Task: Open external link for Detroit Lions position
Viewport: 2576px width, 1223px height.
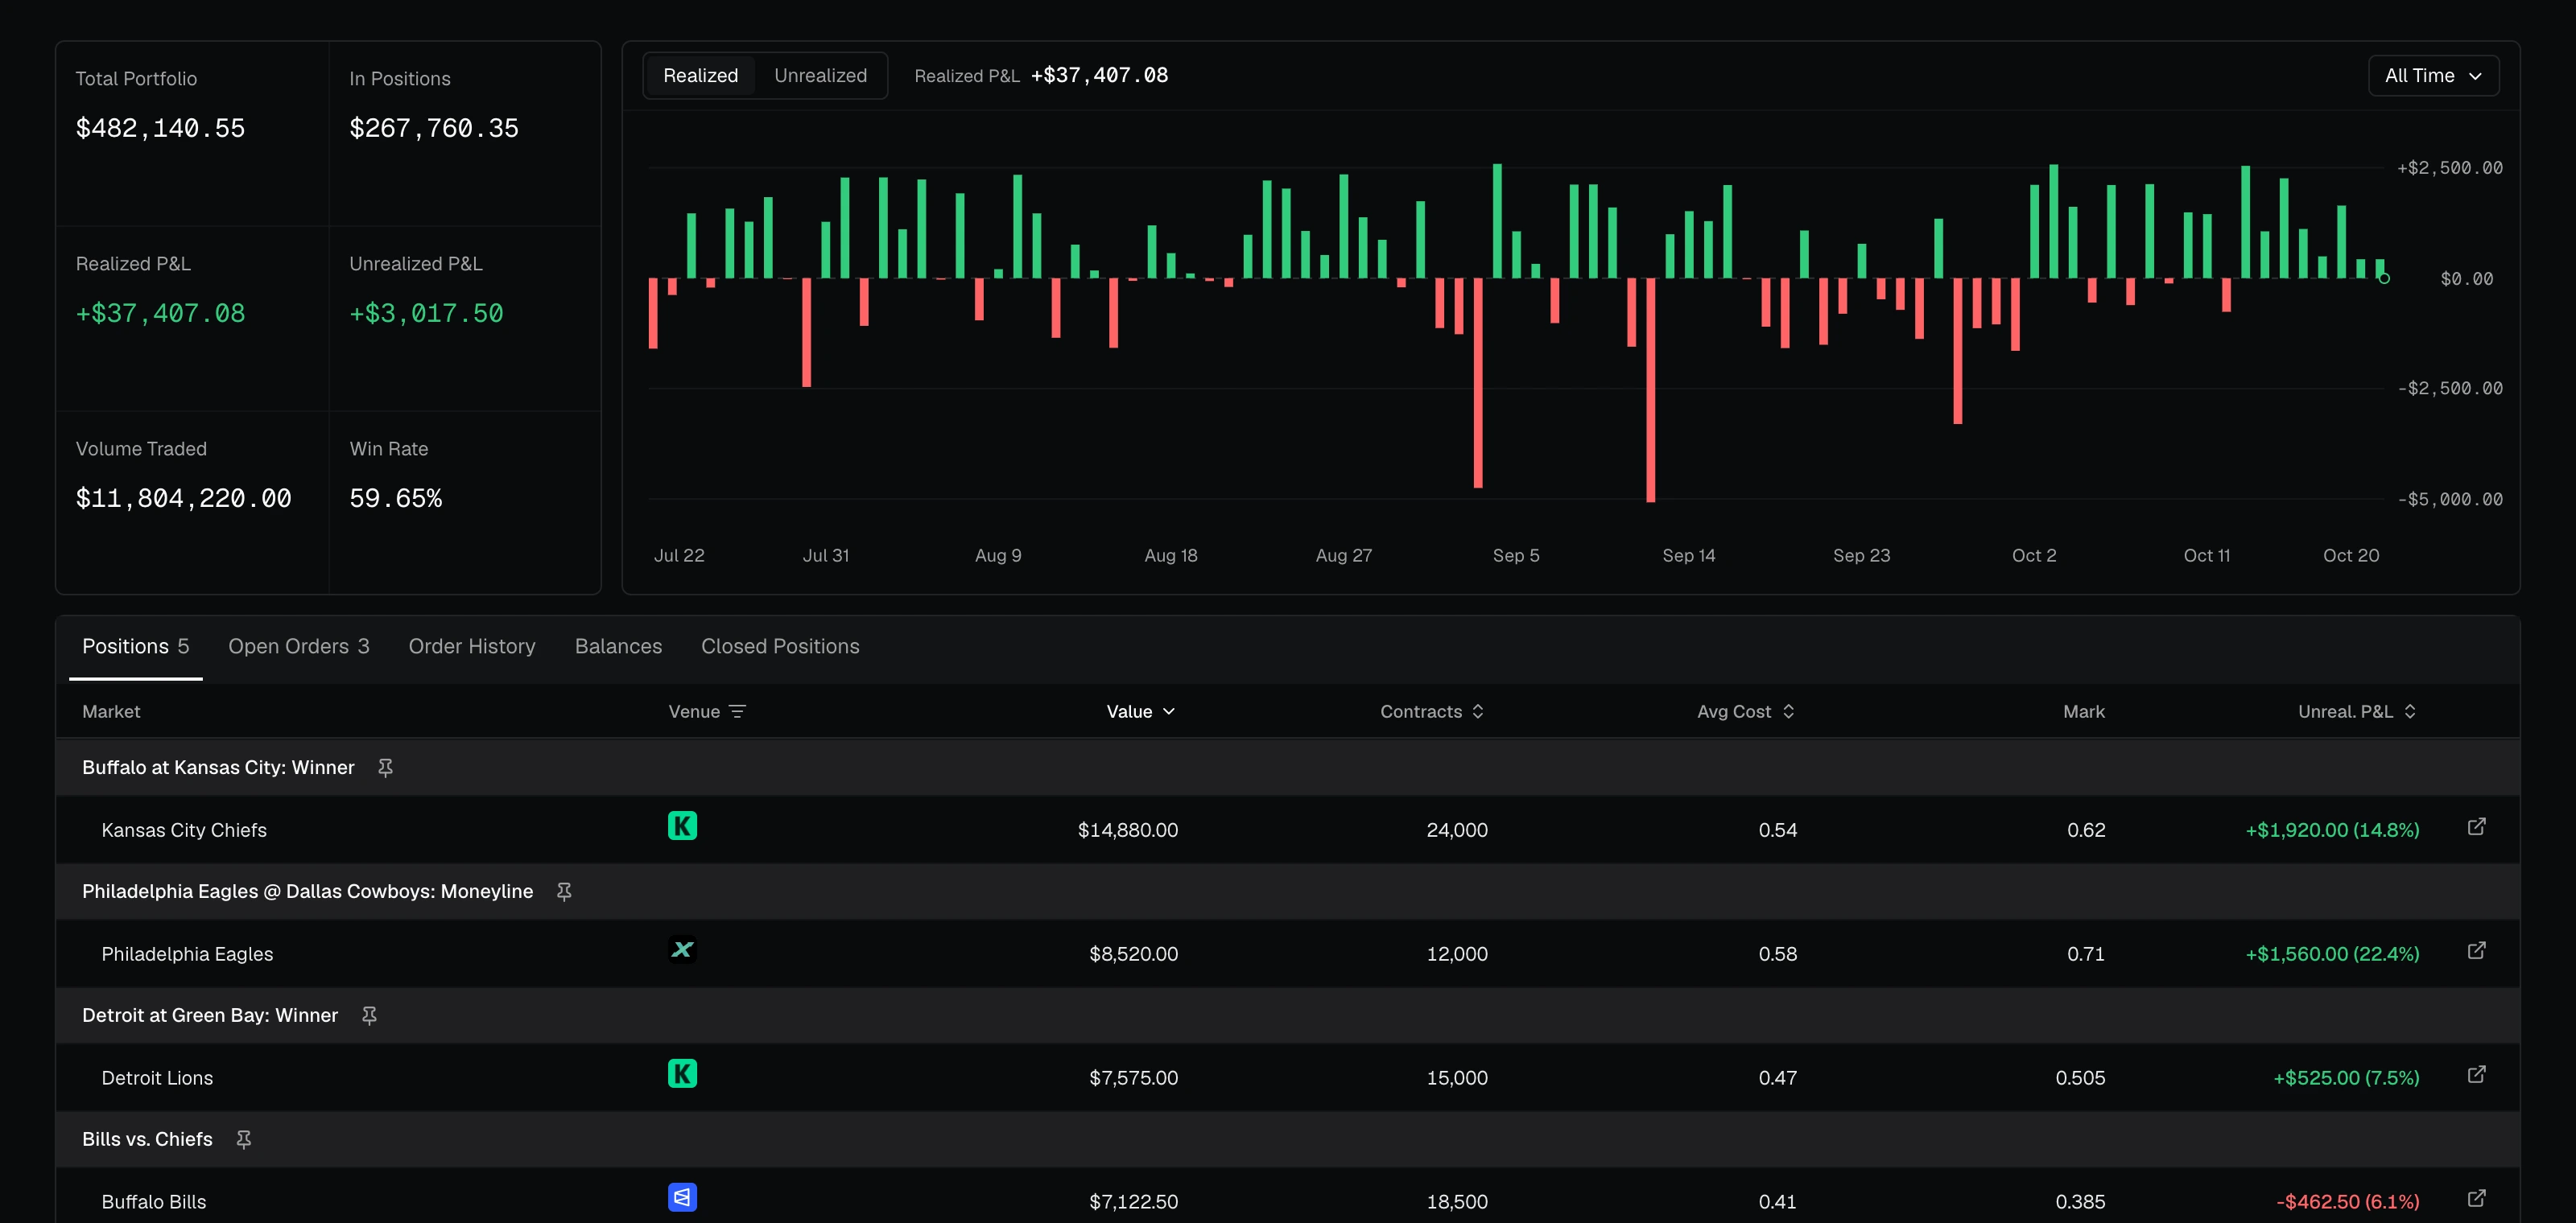Action: [2476, 1075]
